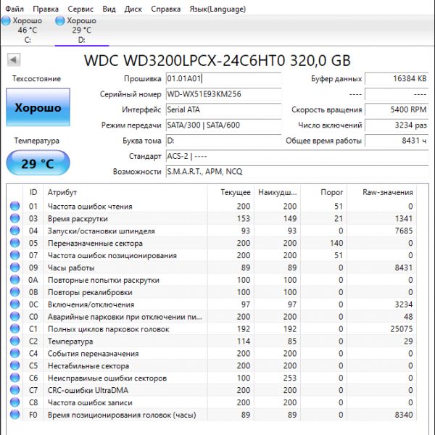Click status icon for attribute F0
Viewport: 435px width, 435px height.
[14, 415]
